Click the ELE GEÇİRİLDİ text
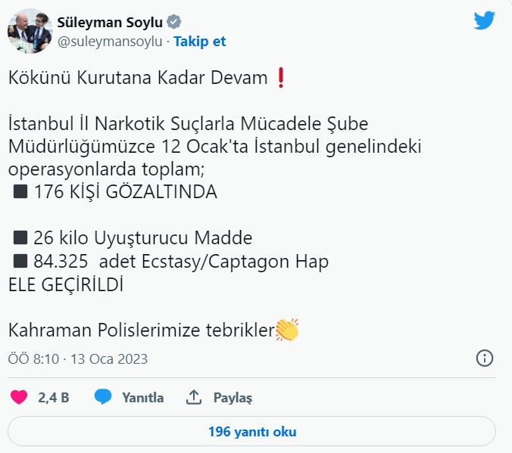The height and width of the screenshot is (453, 512). coord(65,284)
